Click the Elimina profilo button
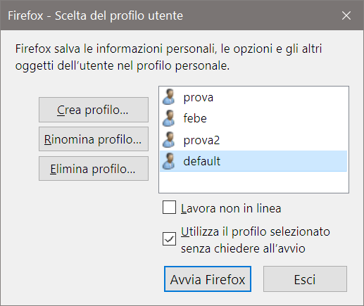The width and height of the screenshot is (364, 306). 94,169
